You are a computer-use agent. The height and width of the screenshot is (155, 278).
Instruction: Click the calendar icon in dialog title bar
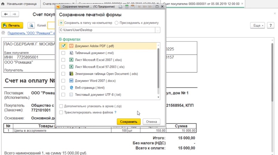click(x=133, y=6)
